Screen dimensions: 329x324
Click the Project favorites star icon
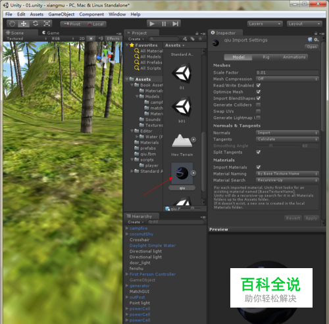coord(200,39)
